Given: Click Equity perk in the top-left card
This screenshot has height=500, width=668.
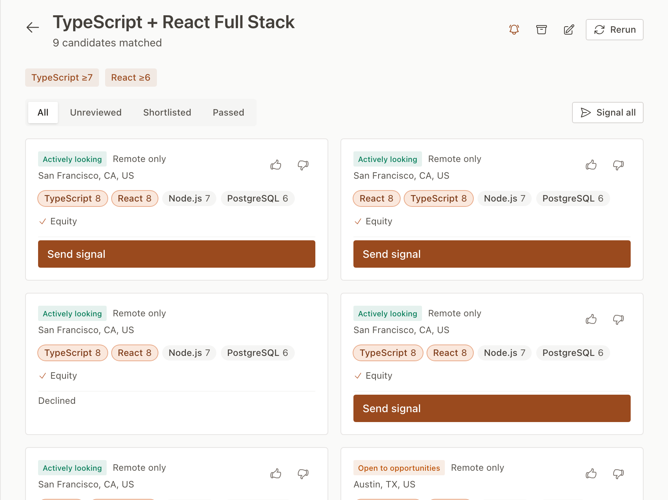Looking at the screenshot, I should pyautogui.click(x=58, y=221).
